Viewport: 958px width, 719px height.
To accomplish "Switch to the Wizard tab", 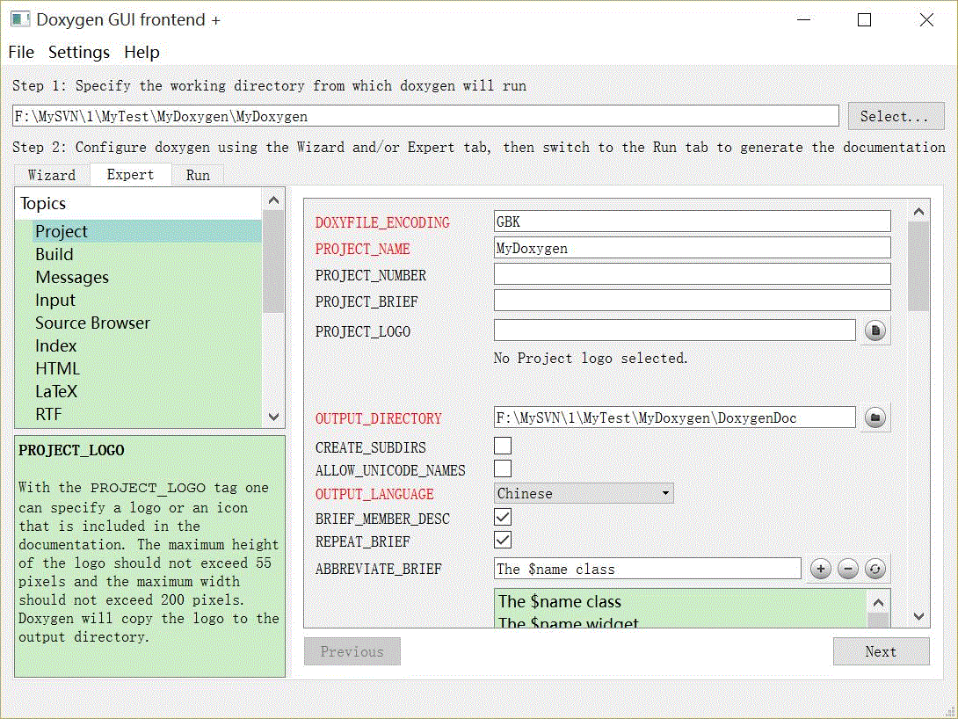I will coord(52,175).
